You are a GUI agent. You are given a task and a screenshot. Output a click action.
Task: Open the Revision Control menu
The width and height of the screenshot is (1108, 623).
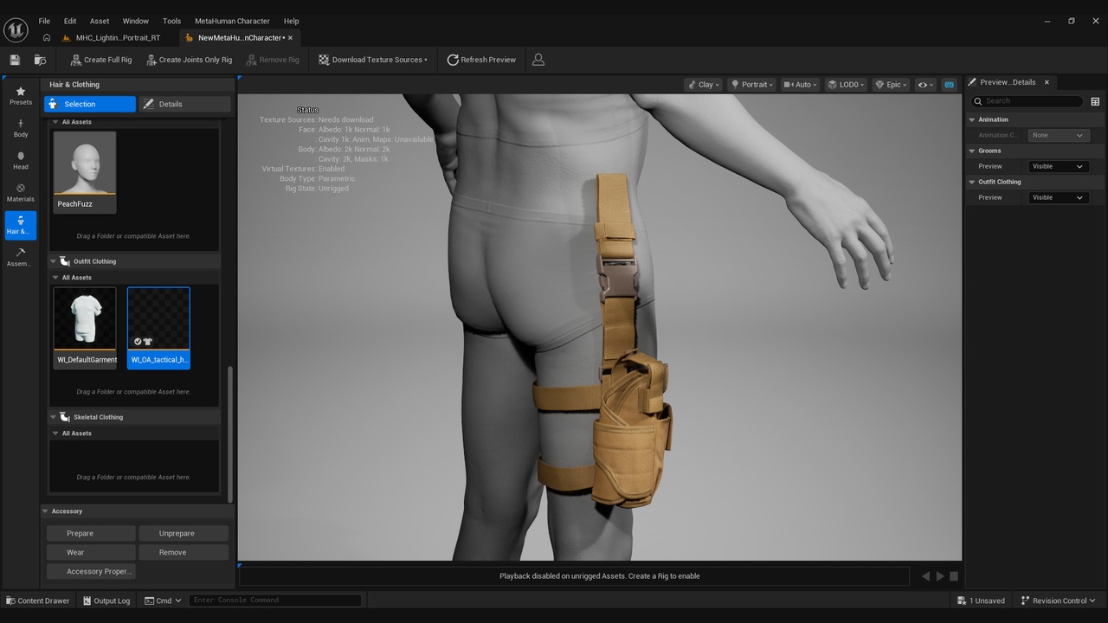click(1058, 601)
